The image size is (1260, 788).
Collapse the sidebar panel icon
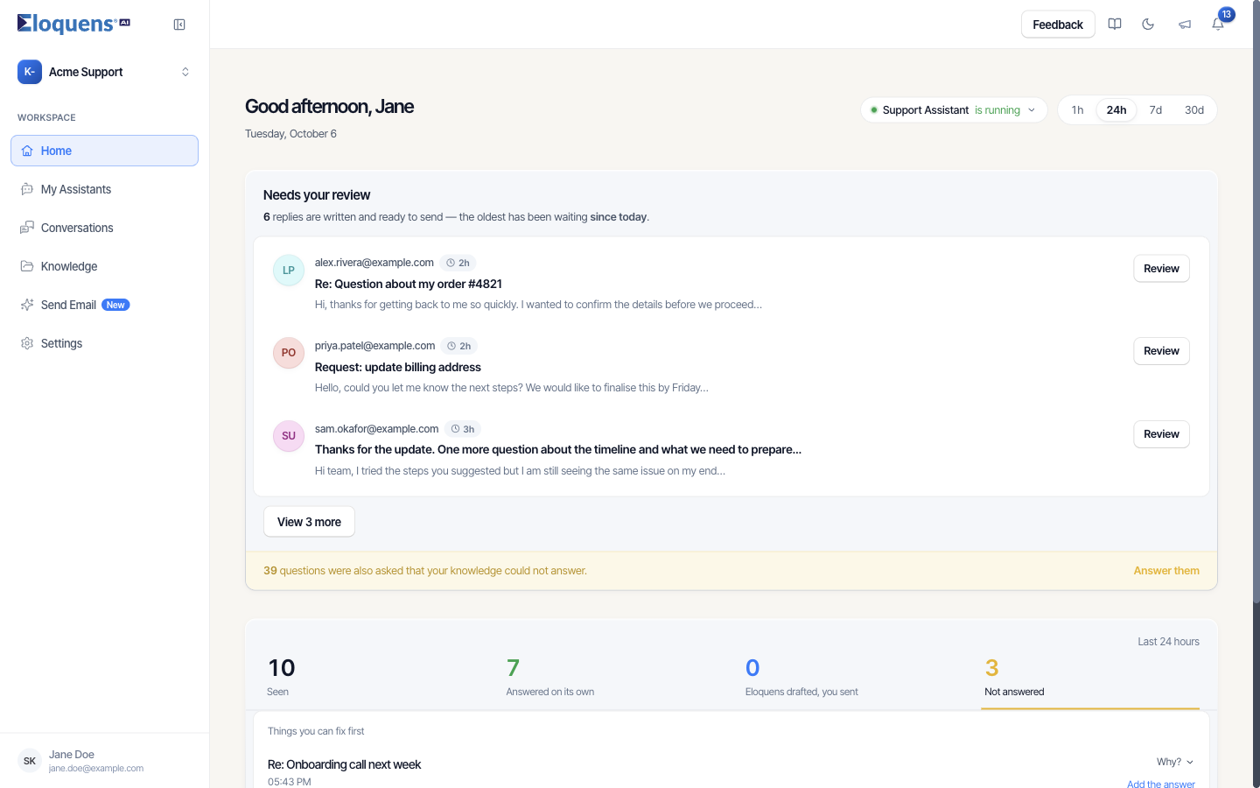pos(179,25)
